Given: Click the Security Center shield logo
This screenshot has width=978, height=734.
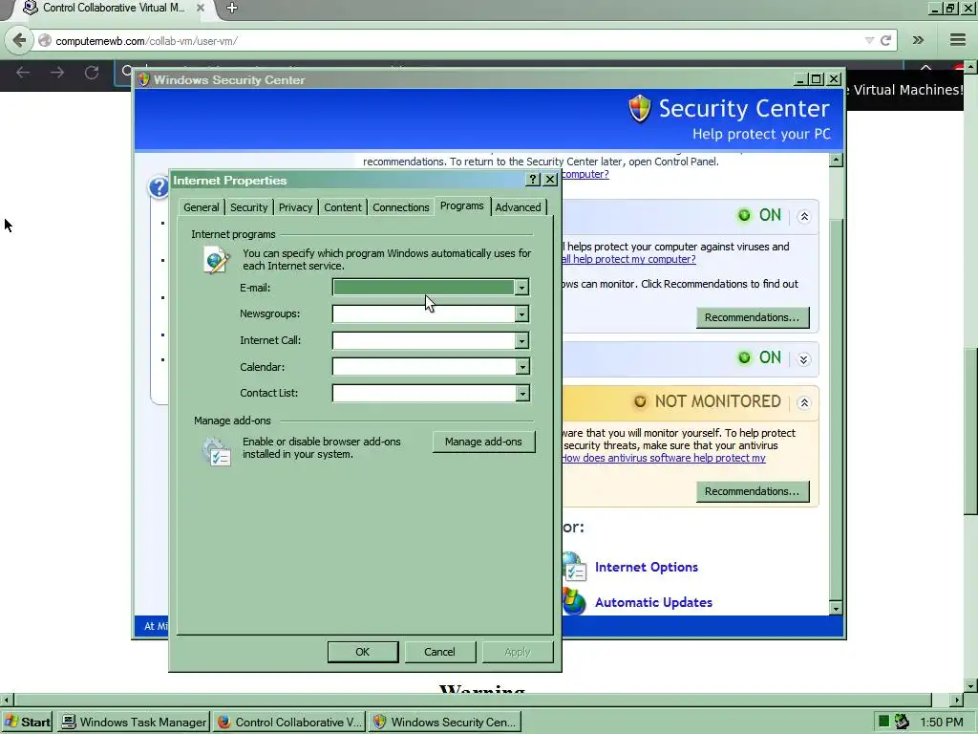Looking at the screenshot, I should tap(639, 109).
